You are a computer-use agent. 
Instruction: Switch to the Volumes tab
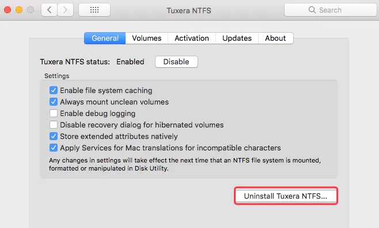click(147, 38)
